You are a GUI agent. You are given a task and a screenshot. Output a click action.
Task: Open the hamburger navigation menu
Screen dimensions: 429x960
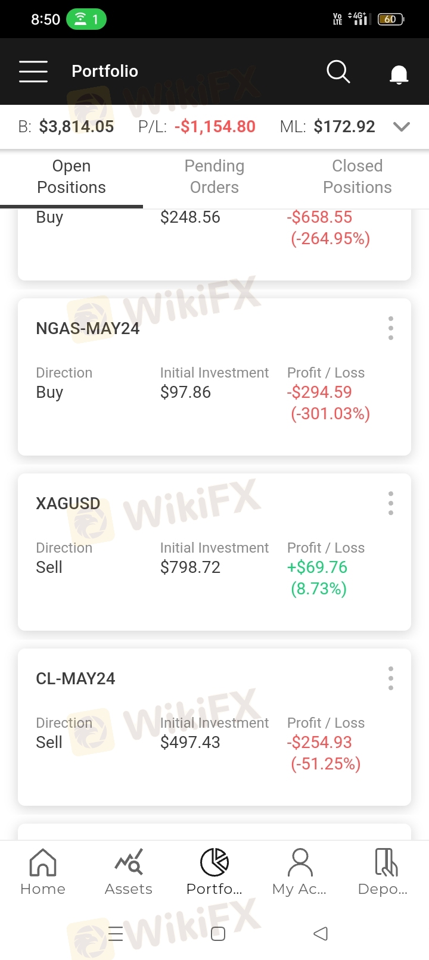coord(33,71)
